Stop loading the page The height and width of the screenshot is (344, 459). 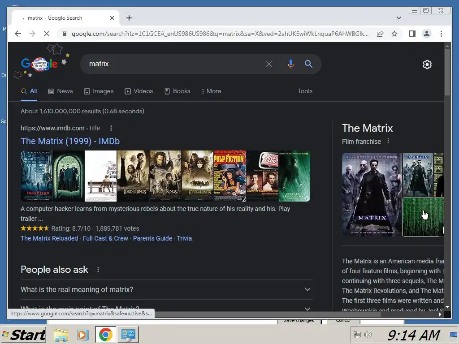pos(47,34)
